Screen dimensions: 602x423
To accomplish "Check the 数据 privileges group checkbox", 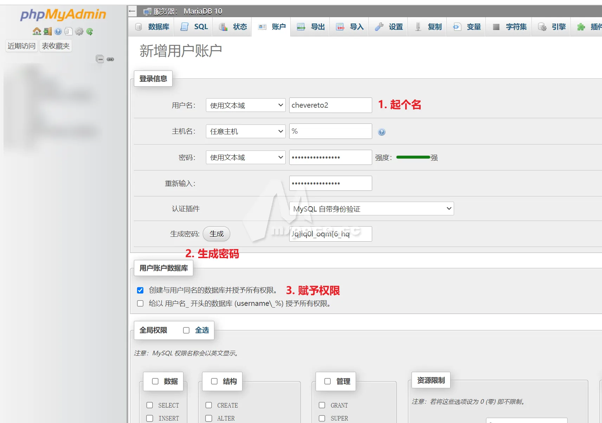I will pos(155,381).
